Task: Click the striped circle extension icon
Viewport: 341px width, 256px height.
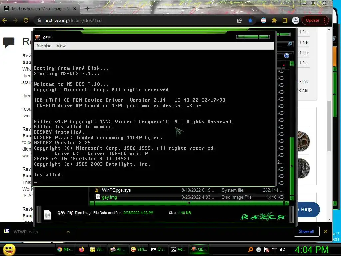Action: 264,20
